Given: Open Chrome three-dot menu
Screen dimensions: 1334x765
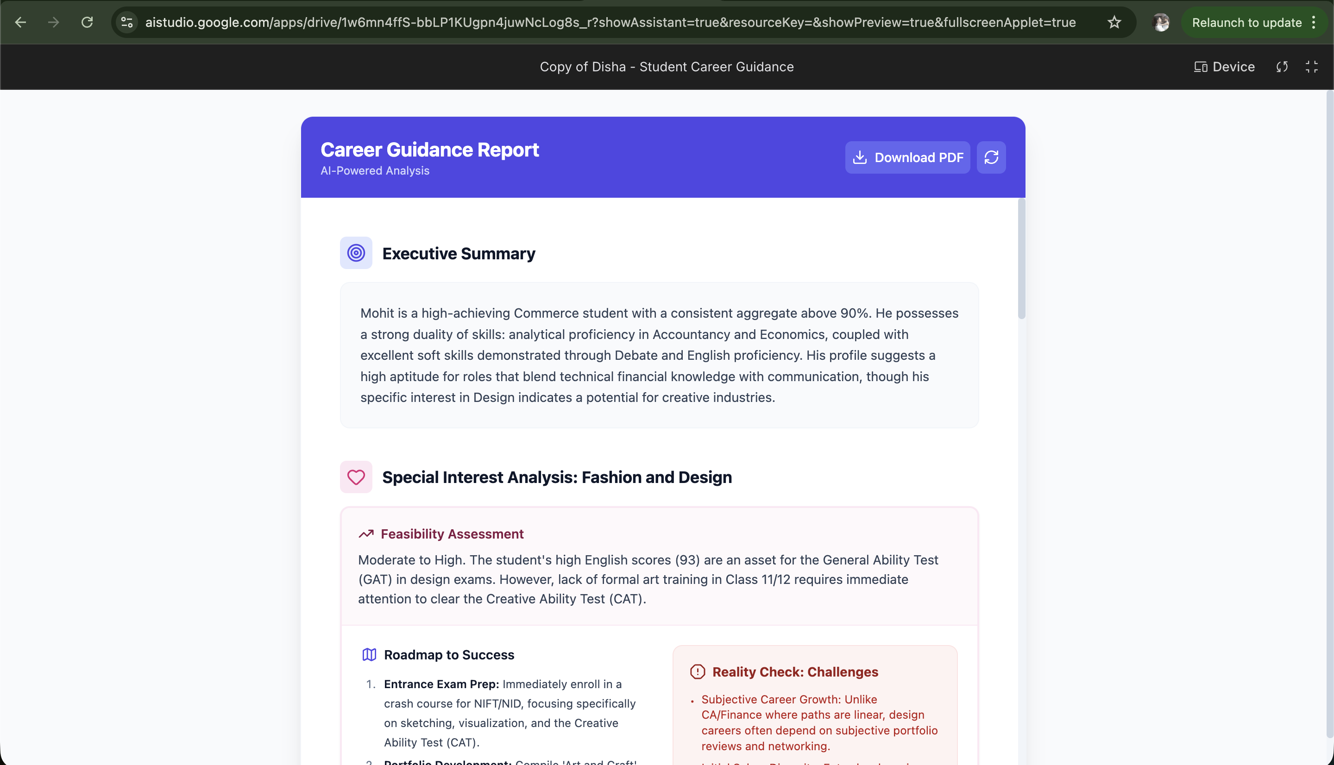Looking at the screenshot, I should point(1314,23).
